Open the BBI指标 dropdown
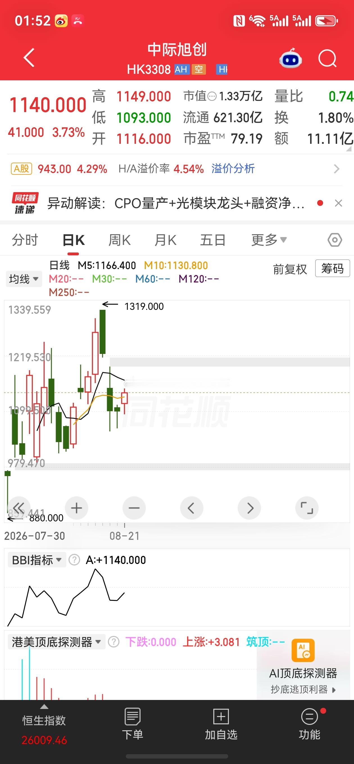 pyautogui.click(x=37, y=560)
